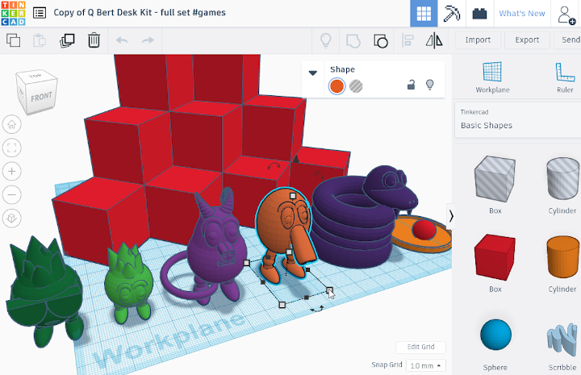
Task: Click the design title text
Action: click(x=140, y=13)
